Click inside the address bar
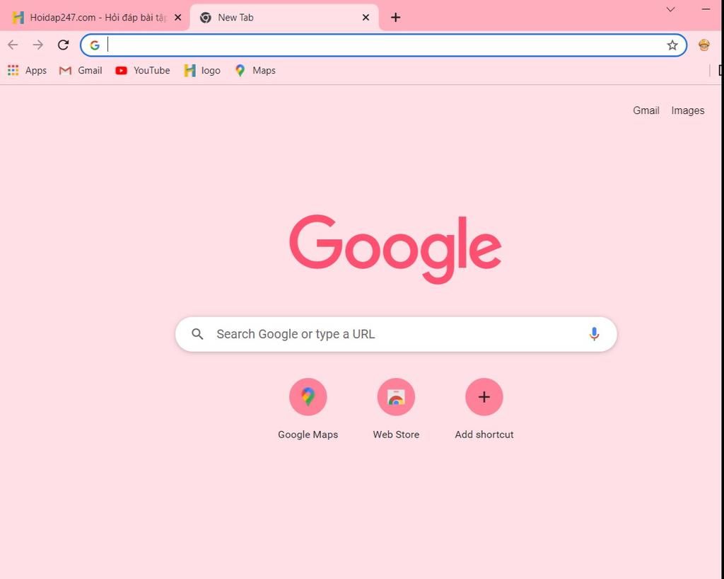Viewport: 724px width, 579px height. pos(383,45)
